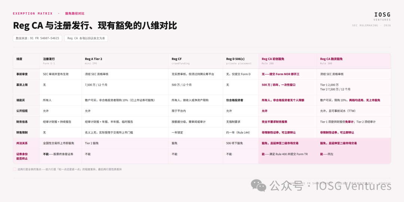Click the 谁能买 row label
This screenshot has height=202, width=404.
(21, 100)
